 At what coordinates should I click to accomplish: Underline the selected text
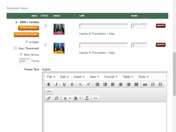tap(64, 84)
